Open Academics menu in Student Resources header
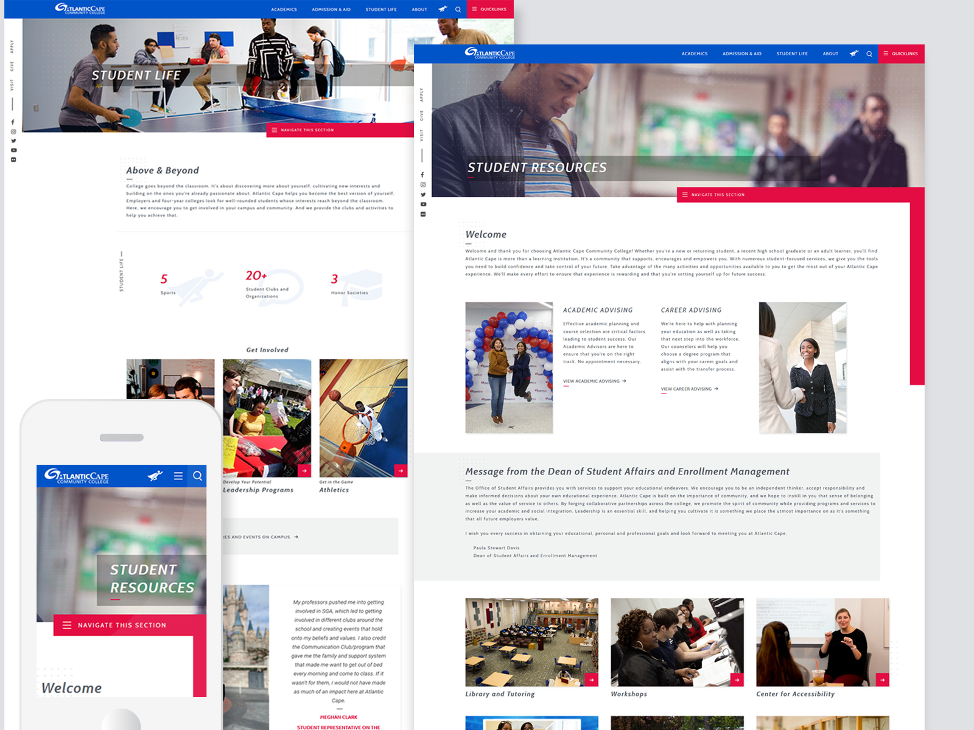The height and width of the screenshot is (730, 974). coord(694,54)
